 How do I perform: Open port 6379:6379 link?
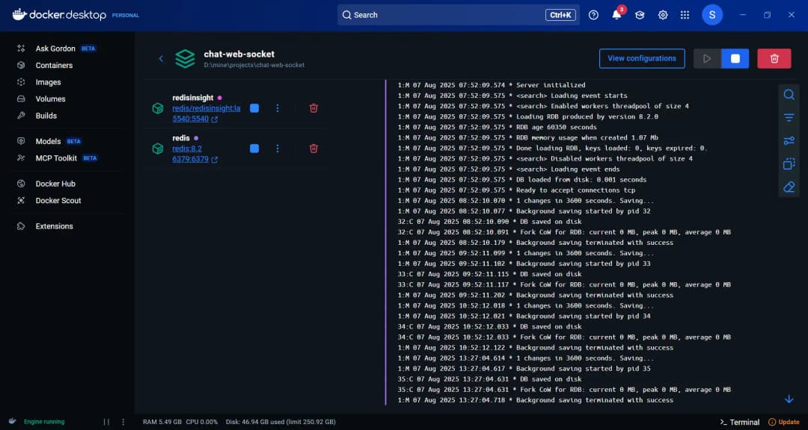pyautogui.click(x=191, y=160)
